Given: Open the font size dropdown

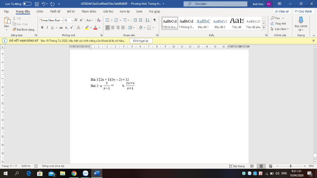Looking at the screenshot, I should 72,20.
